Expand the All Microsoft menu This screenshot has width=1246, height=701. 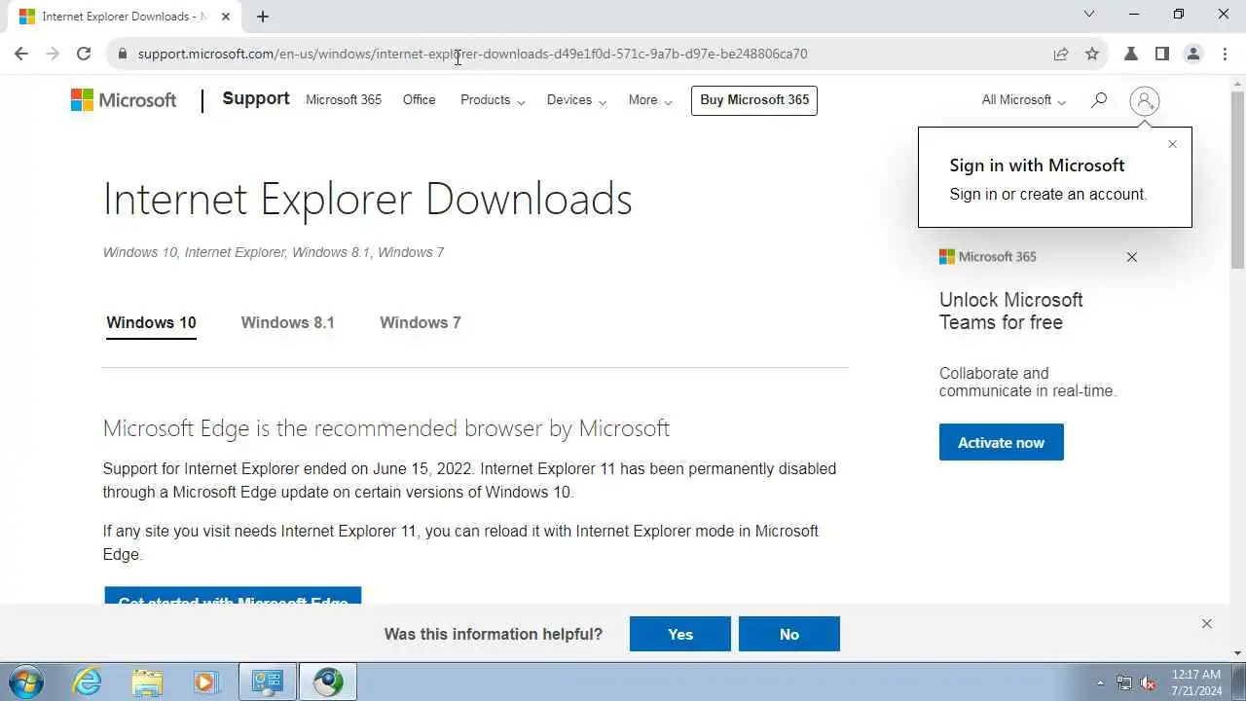(x=1024, y=99)
